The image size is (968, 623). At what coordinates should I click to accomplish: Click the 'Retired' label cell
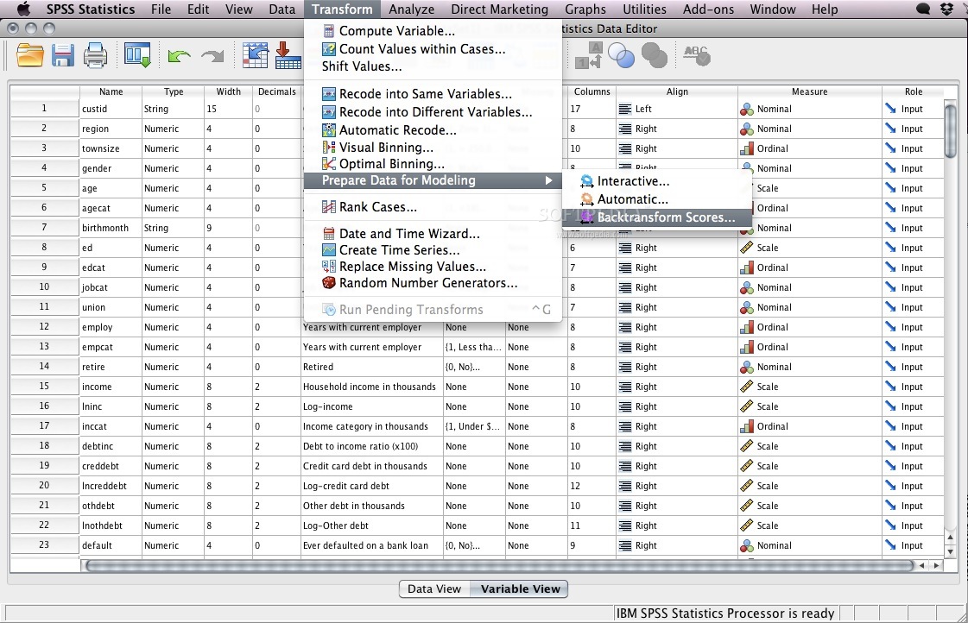[371, 367]
